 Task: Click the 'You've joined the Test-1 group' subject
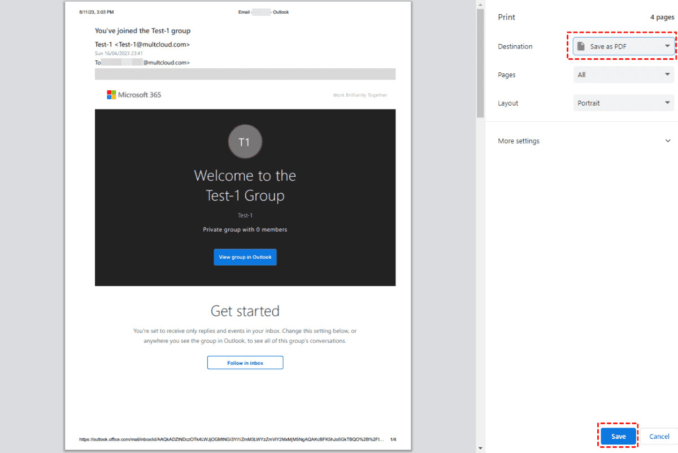point(142,31)
